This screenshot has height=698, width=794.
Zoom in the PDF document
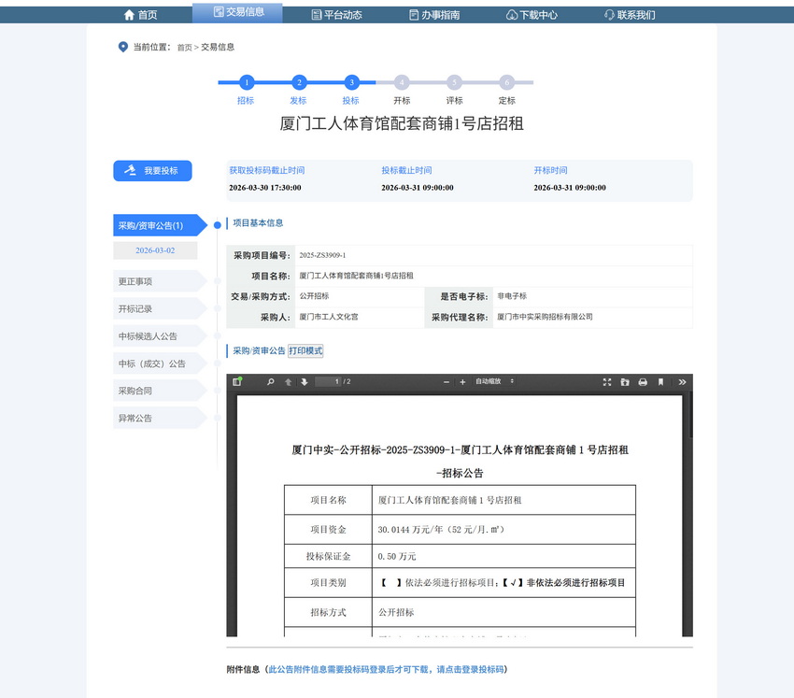(462, 381)
